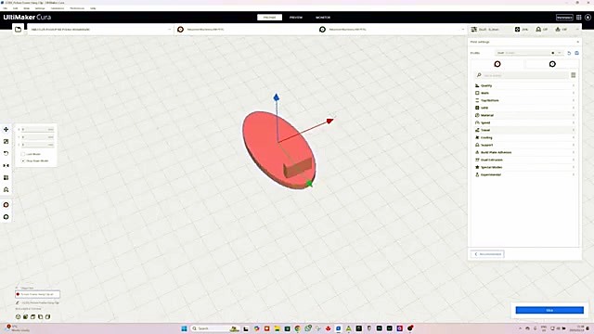The height and width of the screenshot is (334, 594).
Task: Open Chrome from the Windows taskbar
Action: coord(298,328)
